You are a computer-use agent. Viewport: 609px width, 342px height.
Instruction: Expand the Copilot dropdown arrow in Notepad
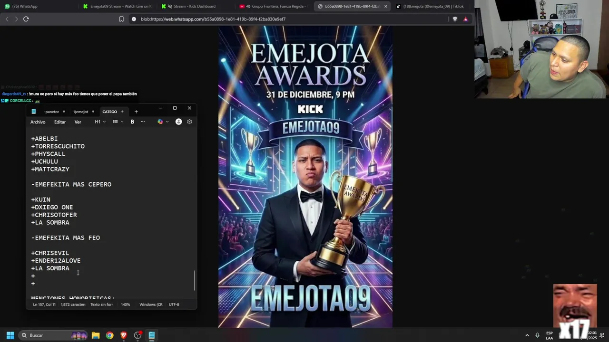click(167, 122)
